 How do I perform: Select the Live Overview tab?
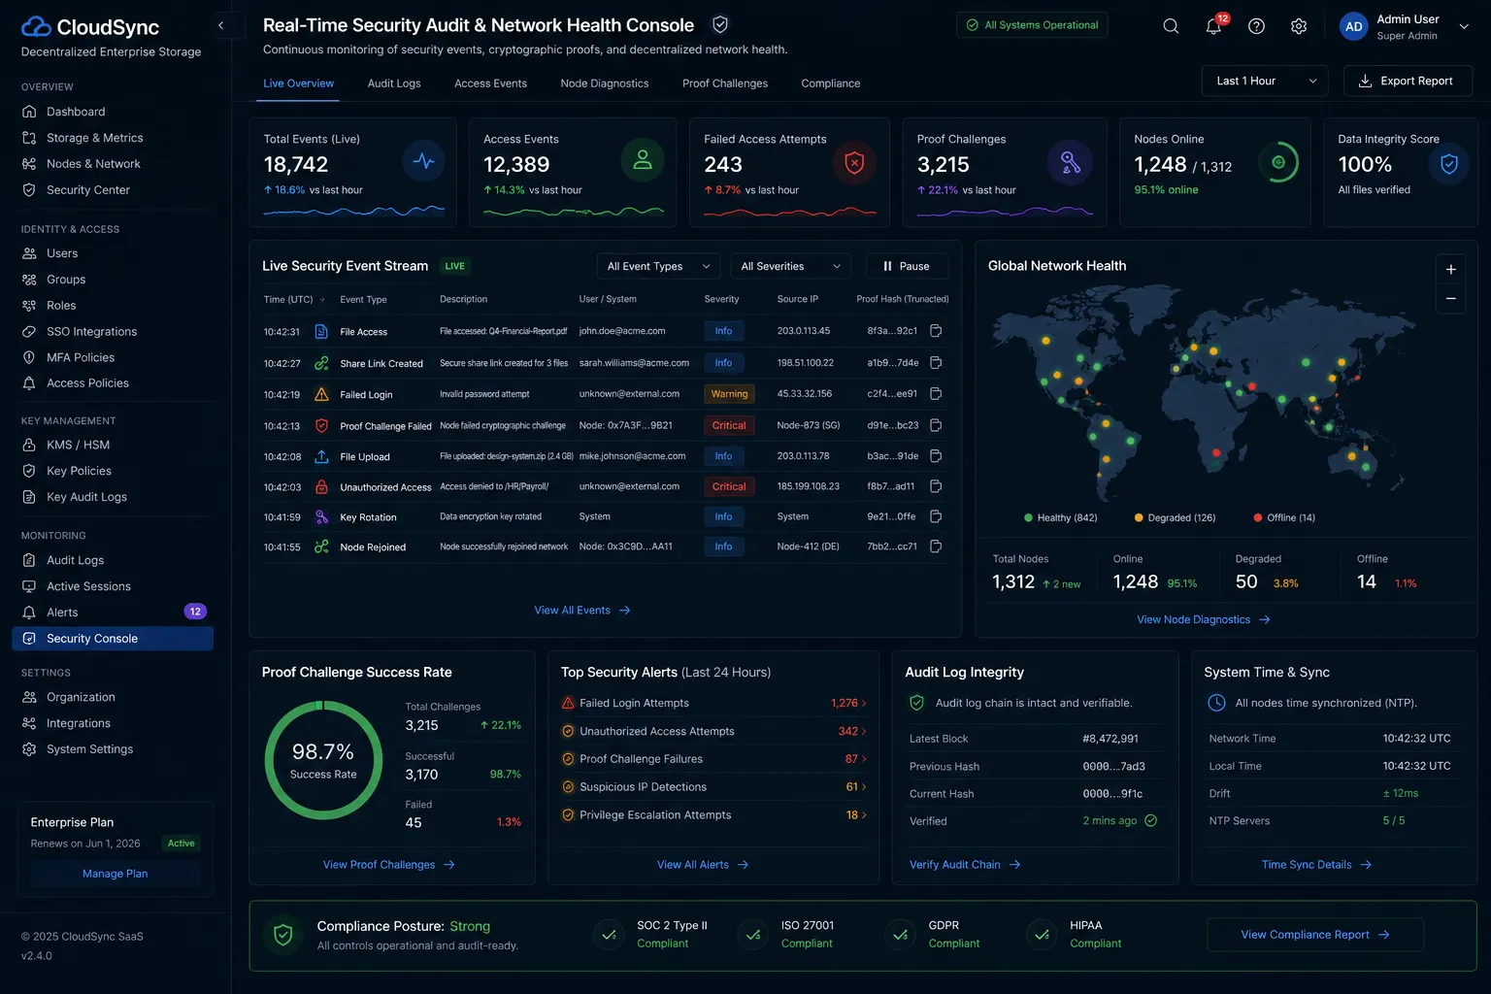[x=298, y=83]
